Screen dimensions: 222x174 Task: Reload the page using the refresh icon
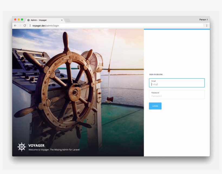point(24,25)
